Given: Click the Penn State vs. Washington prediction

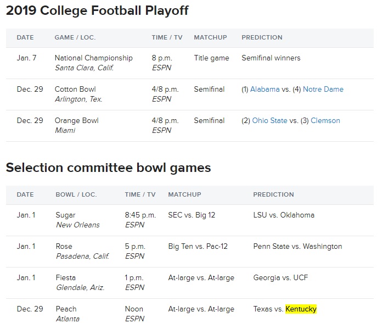Looking at the screenshot, I should coord(297,247).
